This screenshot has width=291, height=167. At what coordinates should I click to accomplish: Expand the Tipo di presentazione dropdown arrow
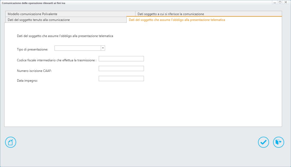pos(103,48)
